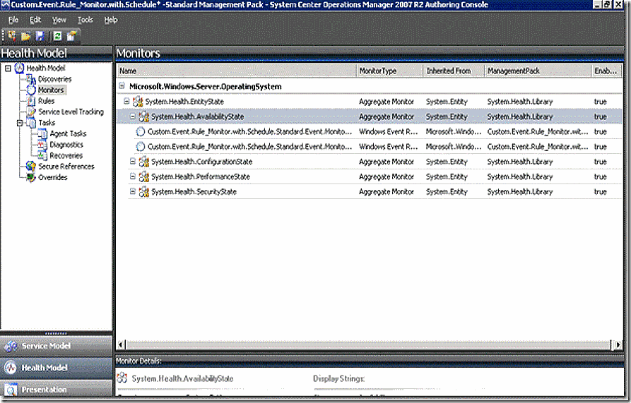The height and width of the screenshot is (403, 631).
Task: Click 'Display Strings:' in Monitor Details
Action: point(338,378)
